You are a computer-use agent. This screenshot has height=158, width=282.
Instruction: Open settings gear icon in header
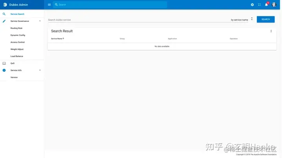(252, 5)
